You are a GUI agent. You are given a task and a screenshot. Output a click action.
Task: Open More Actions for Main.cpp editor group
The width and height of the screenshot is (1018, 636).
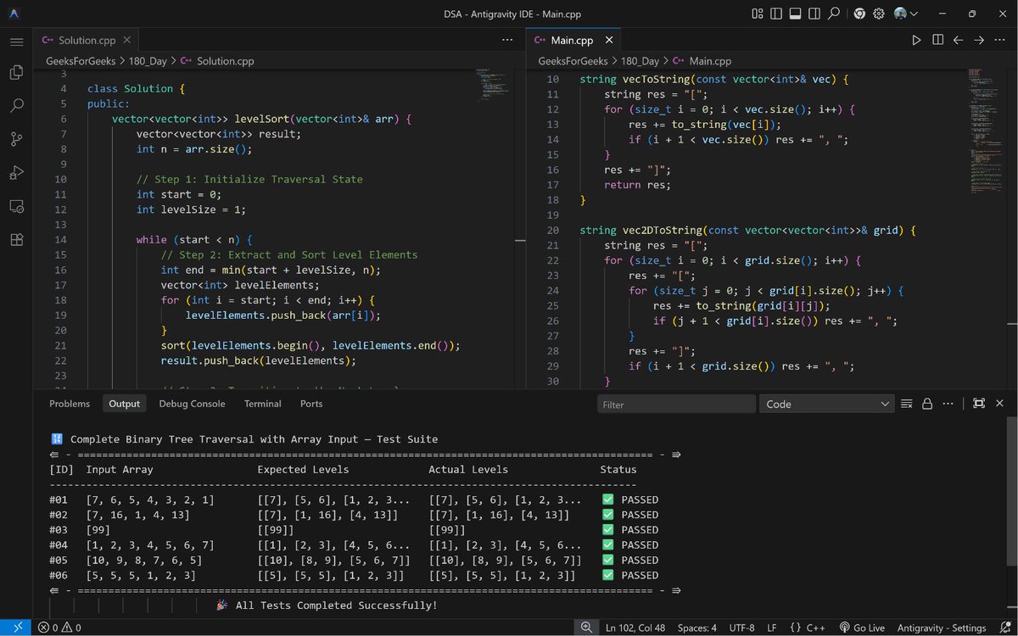pyautogui.click(x=999, y=40)
